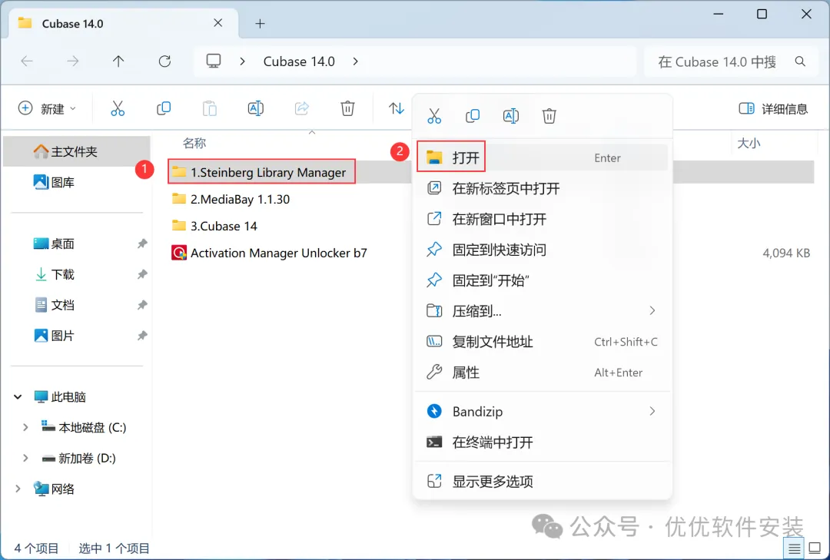Viewport: 830px width, 560px height.
Task: Expand the Bandizip submenu arrow
Action: (x=652, y=411)
